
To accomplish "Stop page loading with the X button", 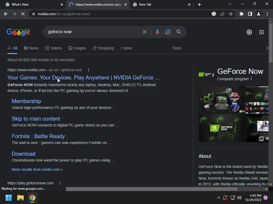I will (x=23, y=14).
